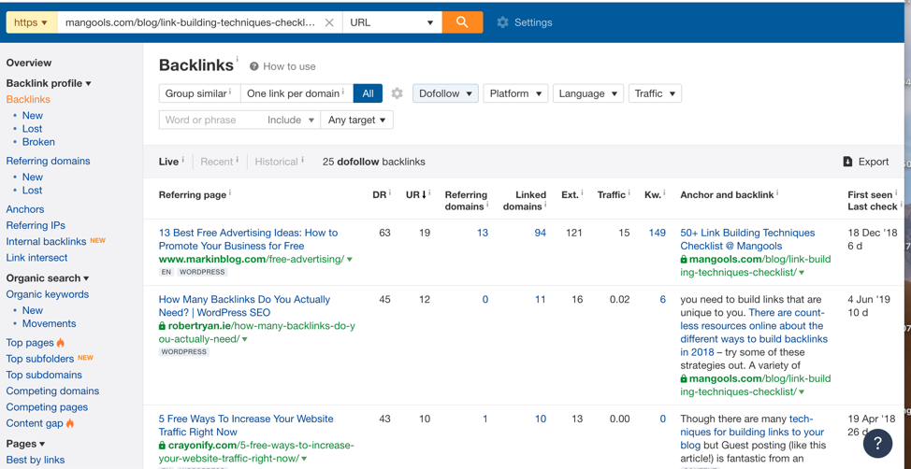Sort table by DR column

(380, 195)
